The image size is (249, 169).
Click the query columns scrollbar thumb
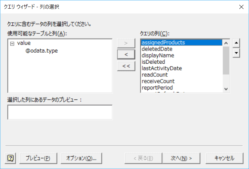point(226,60)
